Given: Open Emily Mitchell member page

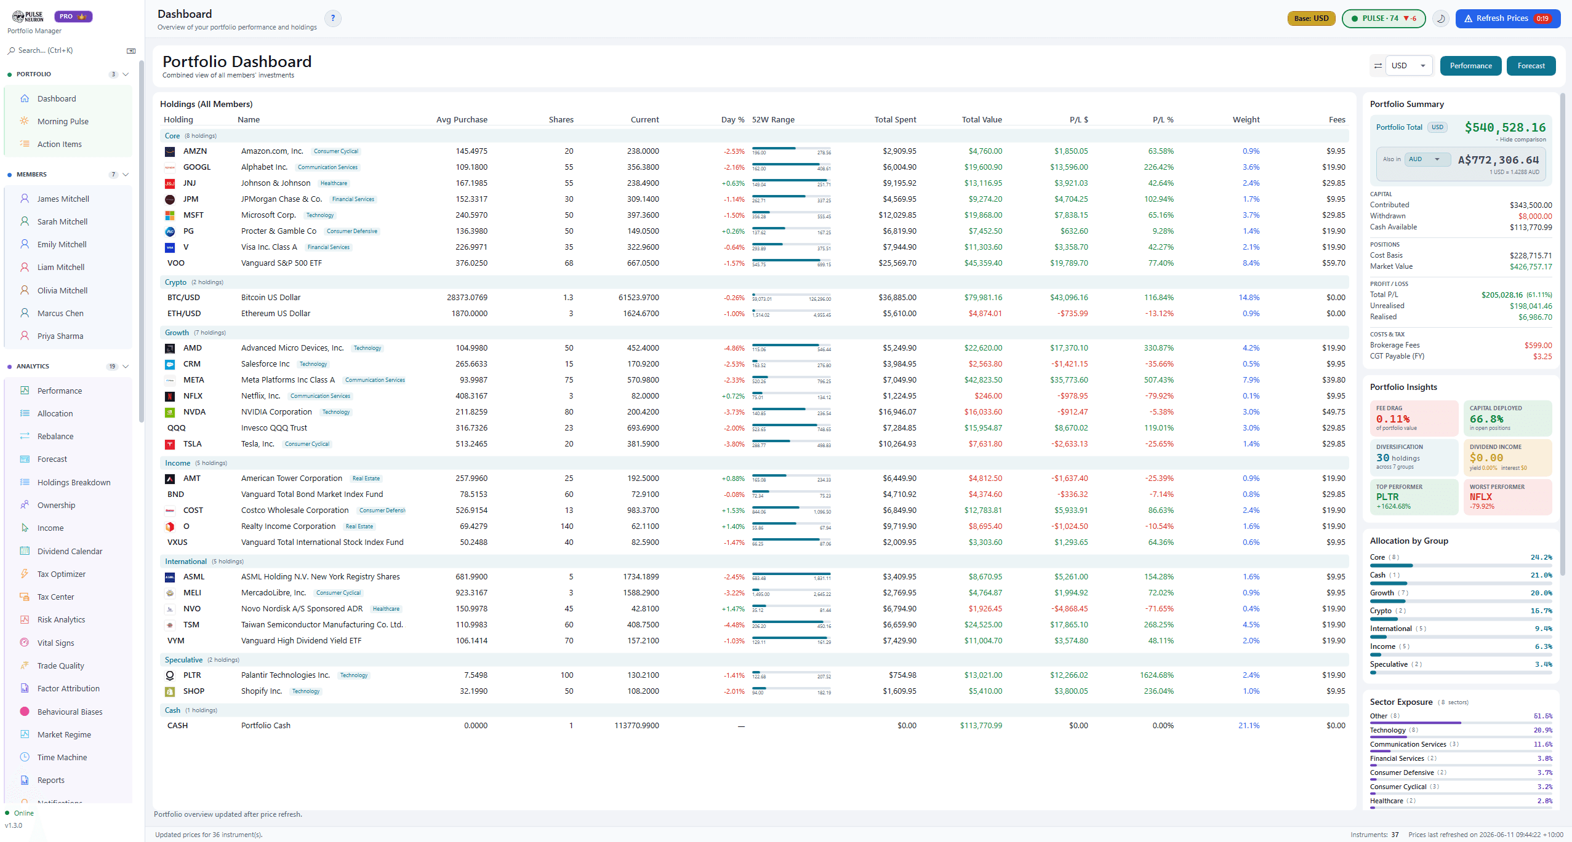Looking at the screenshot, I should [62, 244].
